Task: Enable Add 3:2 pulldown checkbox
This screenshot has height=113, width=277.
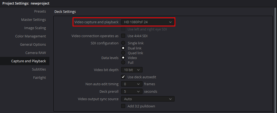Action: pyautogui.click(x=123, y=106)
